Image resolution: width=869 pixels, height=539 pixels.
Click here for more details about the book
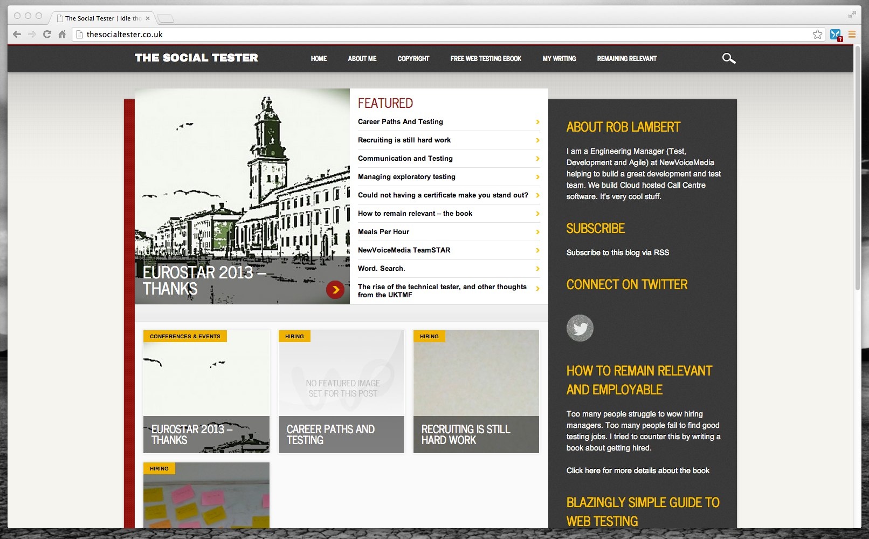(638, 470)
